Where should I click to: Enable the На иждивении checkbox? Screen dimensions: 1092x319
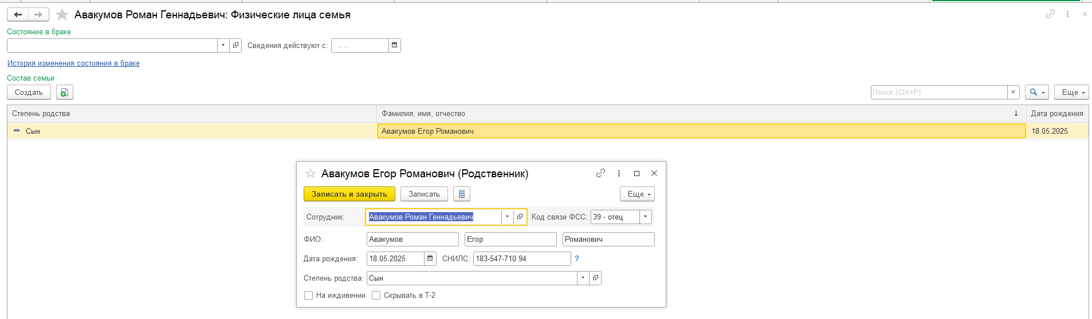point(309,296)
